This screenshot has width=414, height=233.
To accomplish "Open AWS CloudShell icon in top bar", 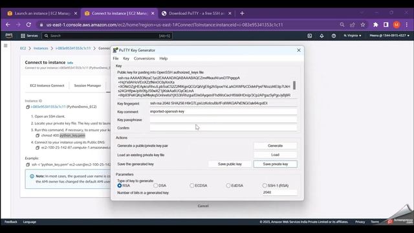I will click(x=309, y=36).
